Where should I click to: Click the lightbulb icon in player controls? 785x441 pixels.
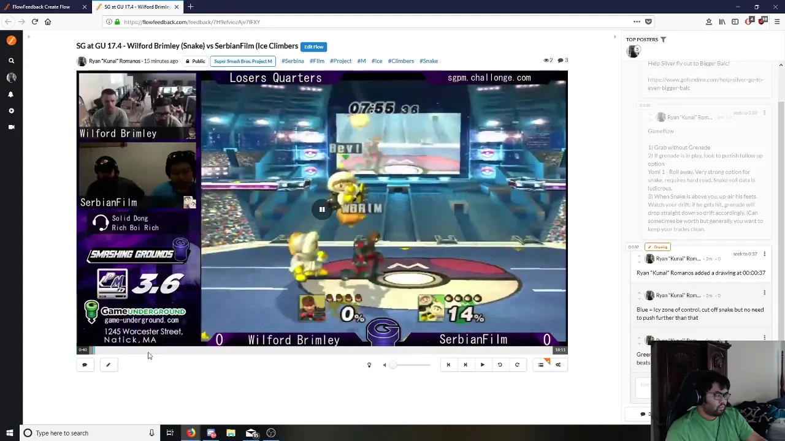pyautogui.click(x=369, y=365)
